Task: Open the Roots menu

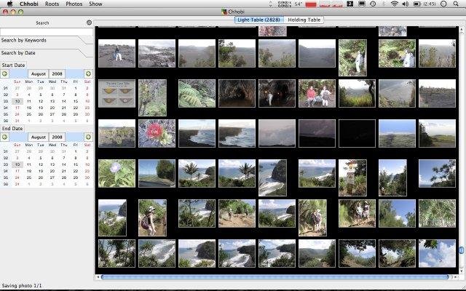Action: (x=52, y=4)
